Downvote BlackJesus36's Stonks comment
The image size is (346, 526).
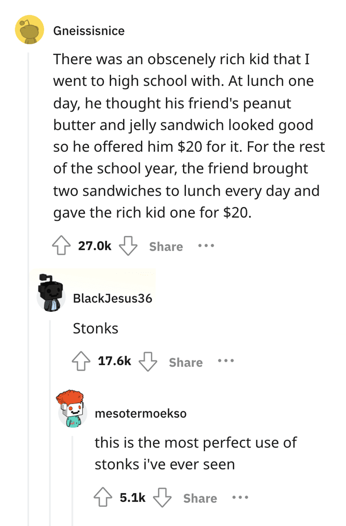pos(147,362)
